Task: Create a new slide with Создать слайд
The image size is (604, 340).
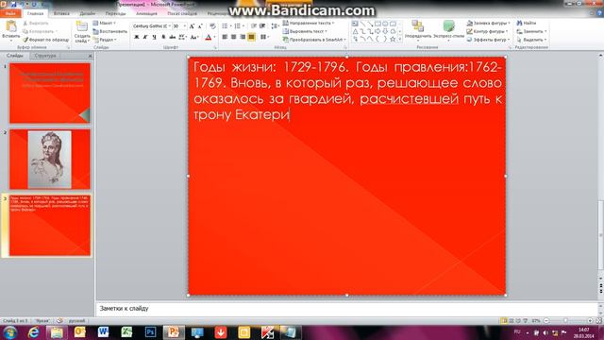Action: 82,31
